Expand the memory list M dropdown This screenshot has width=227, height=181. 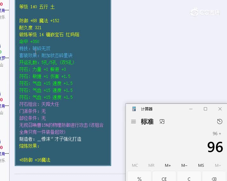pos(217,165)
